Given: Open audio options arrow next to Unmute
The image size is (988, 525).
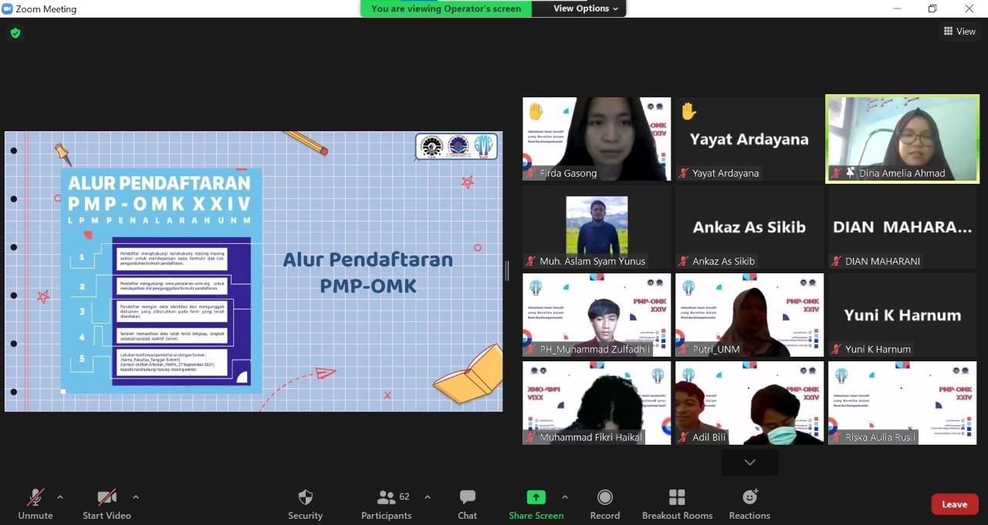Looking at the screenshot, I should pyautogui.click(x=60, y=497).
